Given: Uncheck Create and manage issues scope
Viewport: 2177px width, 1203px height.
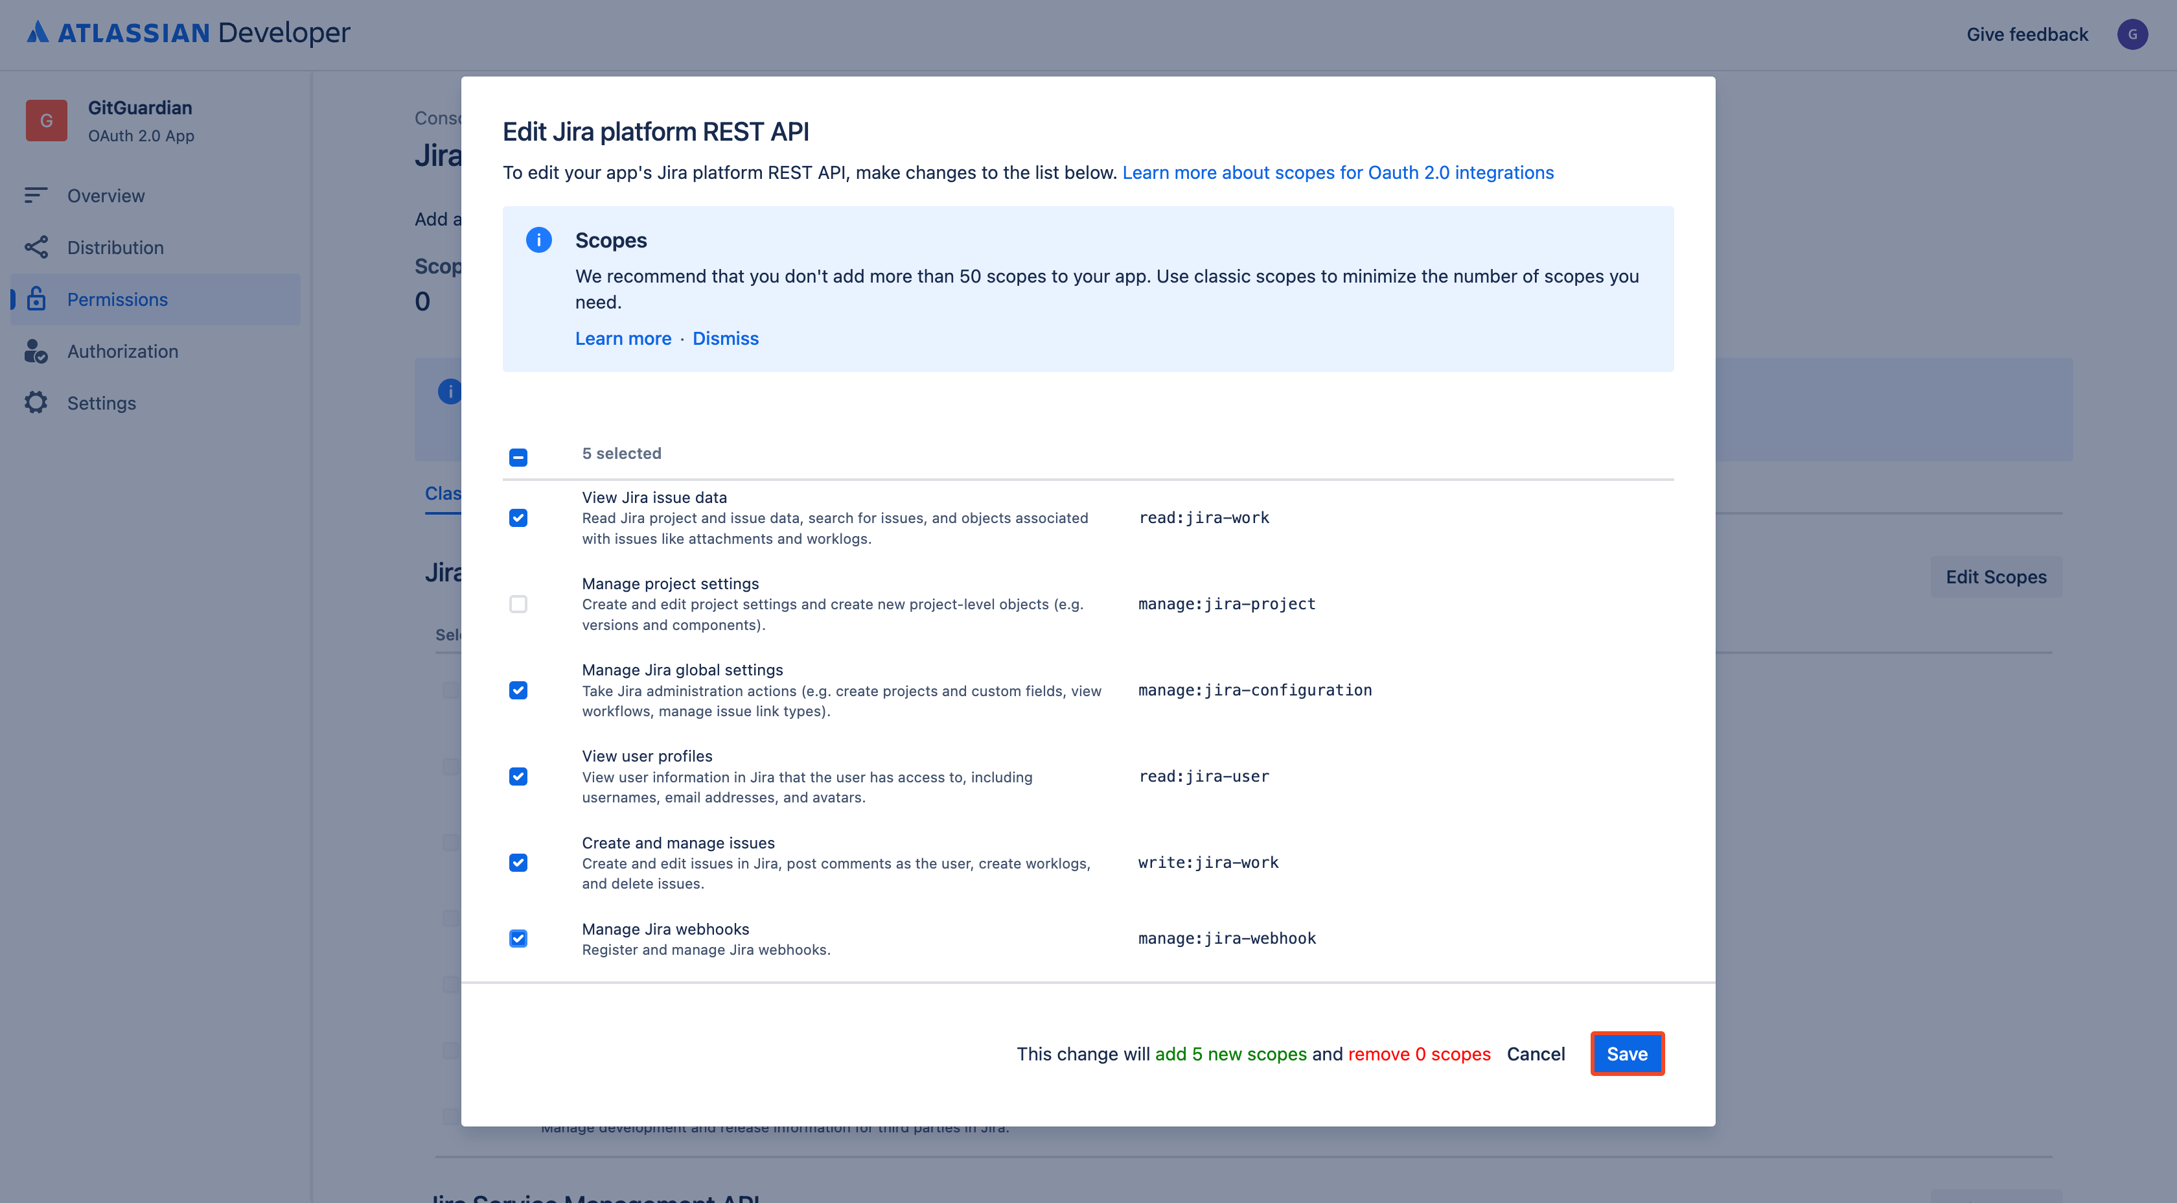Looking at the screenshot, I should pyautogui.click(x=518, y=862).
